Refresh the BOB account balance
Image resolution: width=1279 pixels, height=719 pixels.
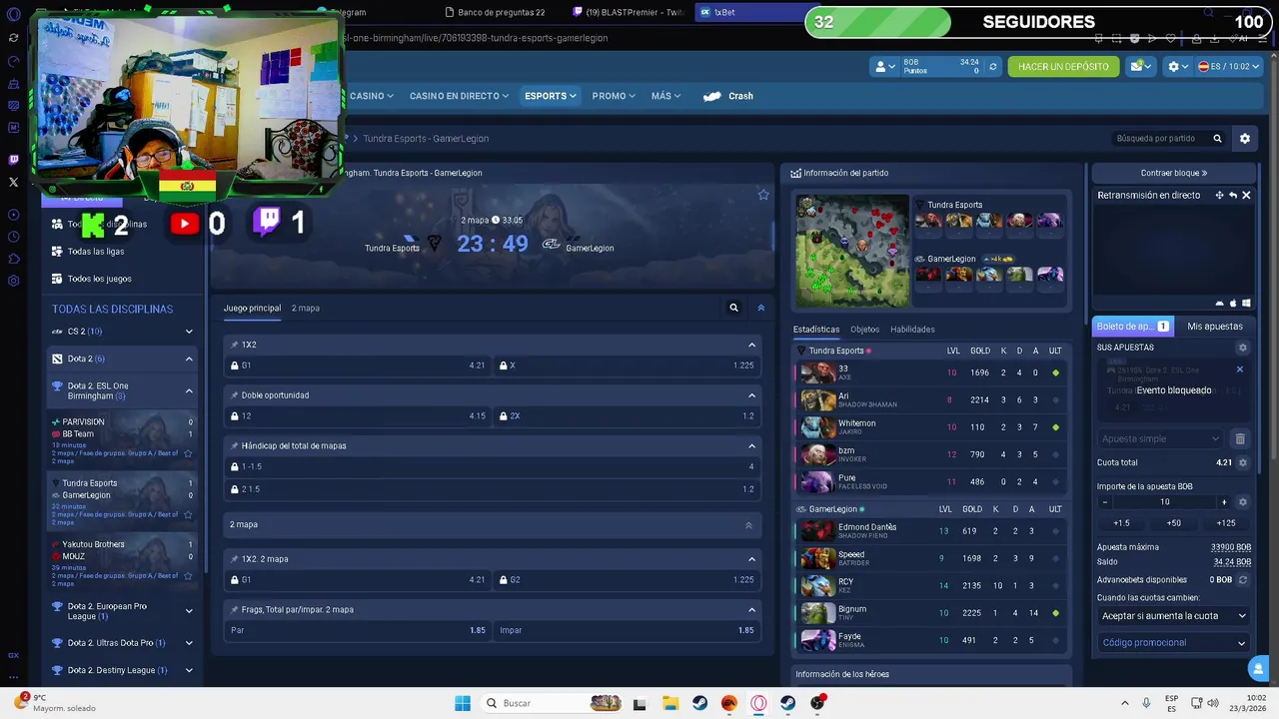(x=992, y=67)
